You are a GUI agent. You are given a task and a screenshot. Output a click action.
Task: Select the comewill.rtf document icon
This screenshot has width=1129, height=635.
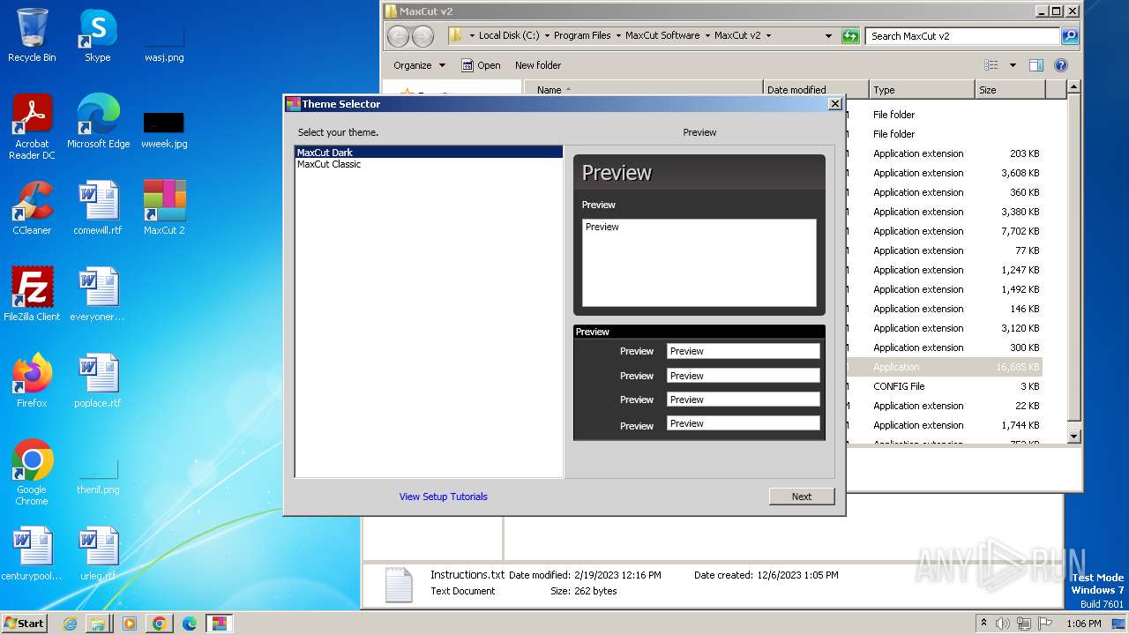click(98, 208)
